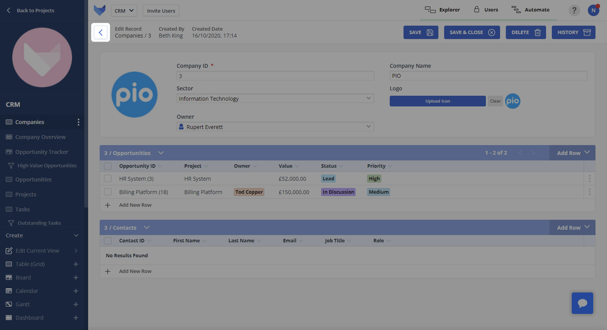The width and height of the screenshot is (607, 330).
Task: Go to previous page of opportunities
Action: pos(520,153)
